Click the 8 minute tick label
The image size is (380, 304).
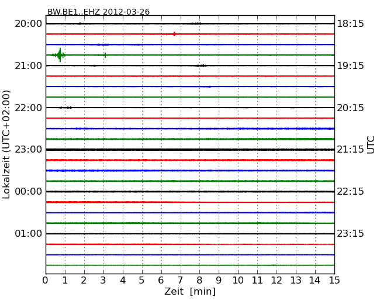pyautogui.click(x=199, y=280)
